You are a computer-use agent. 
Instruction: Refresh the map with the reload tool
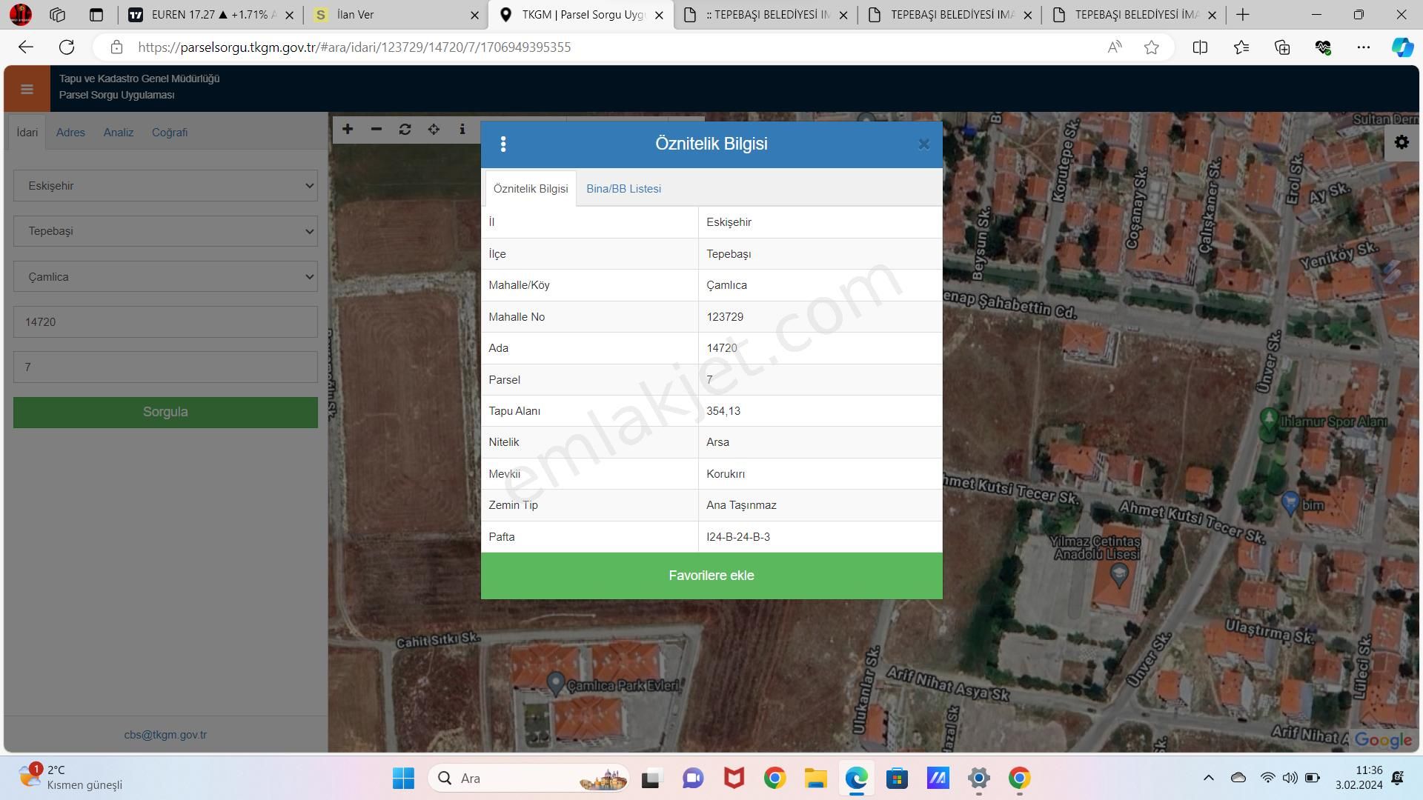point(405,129)
